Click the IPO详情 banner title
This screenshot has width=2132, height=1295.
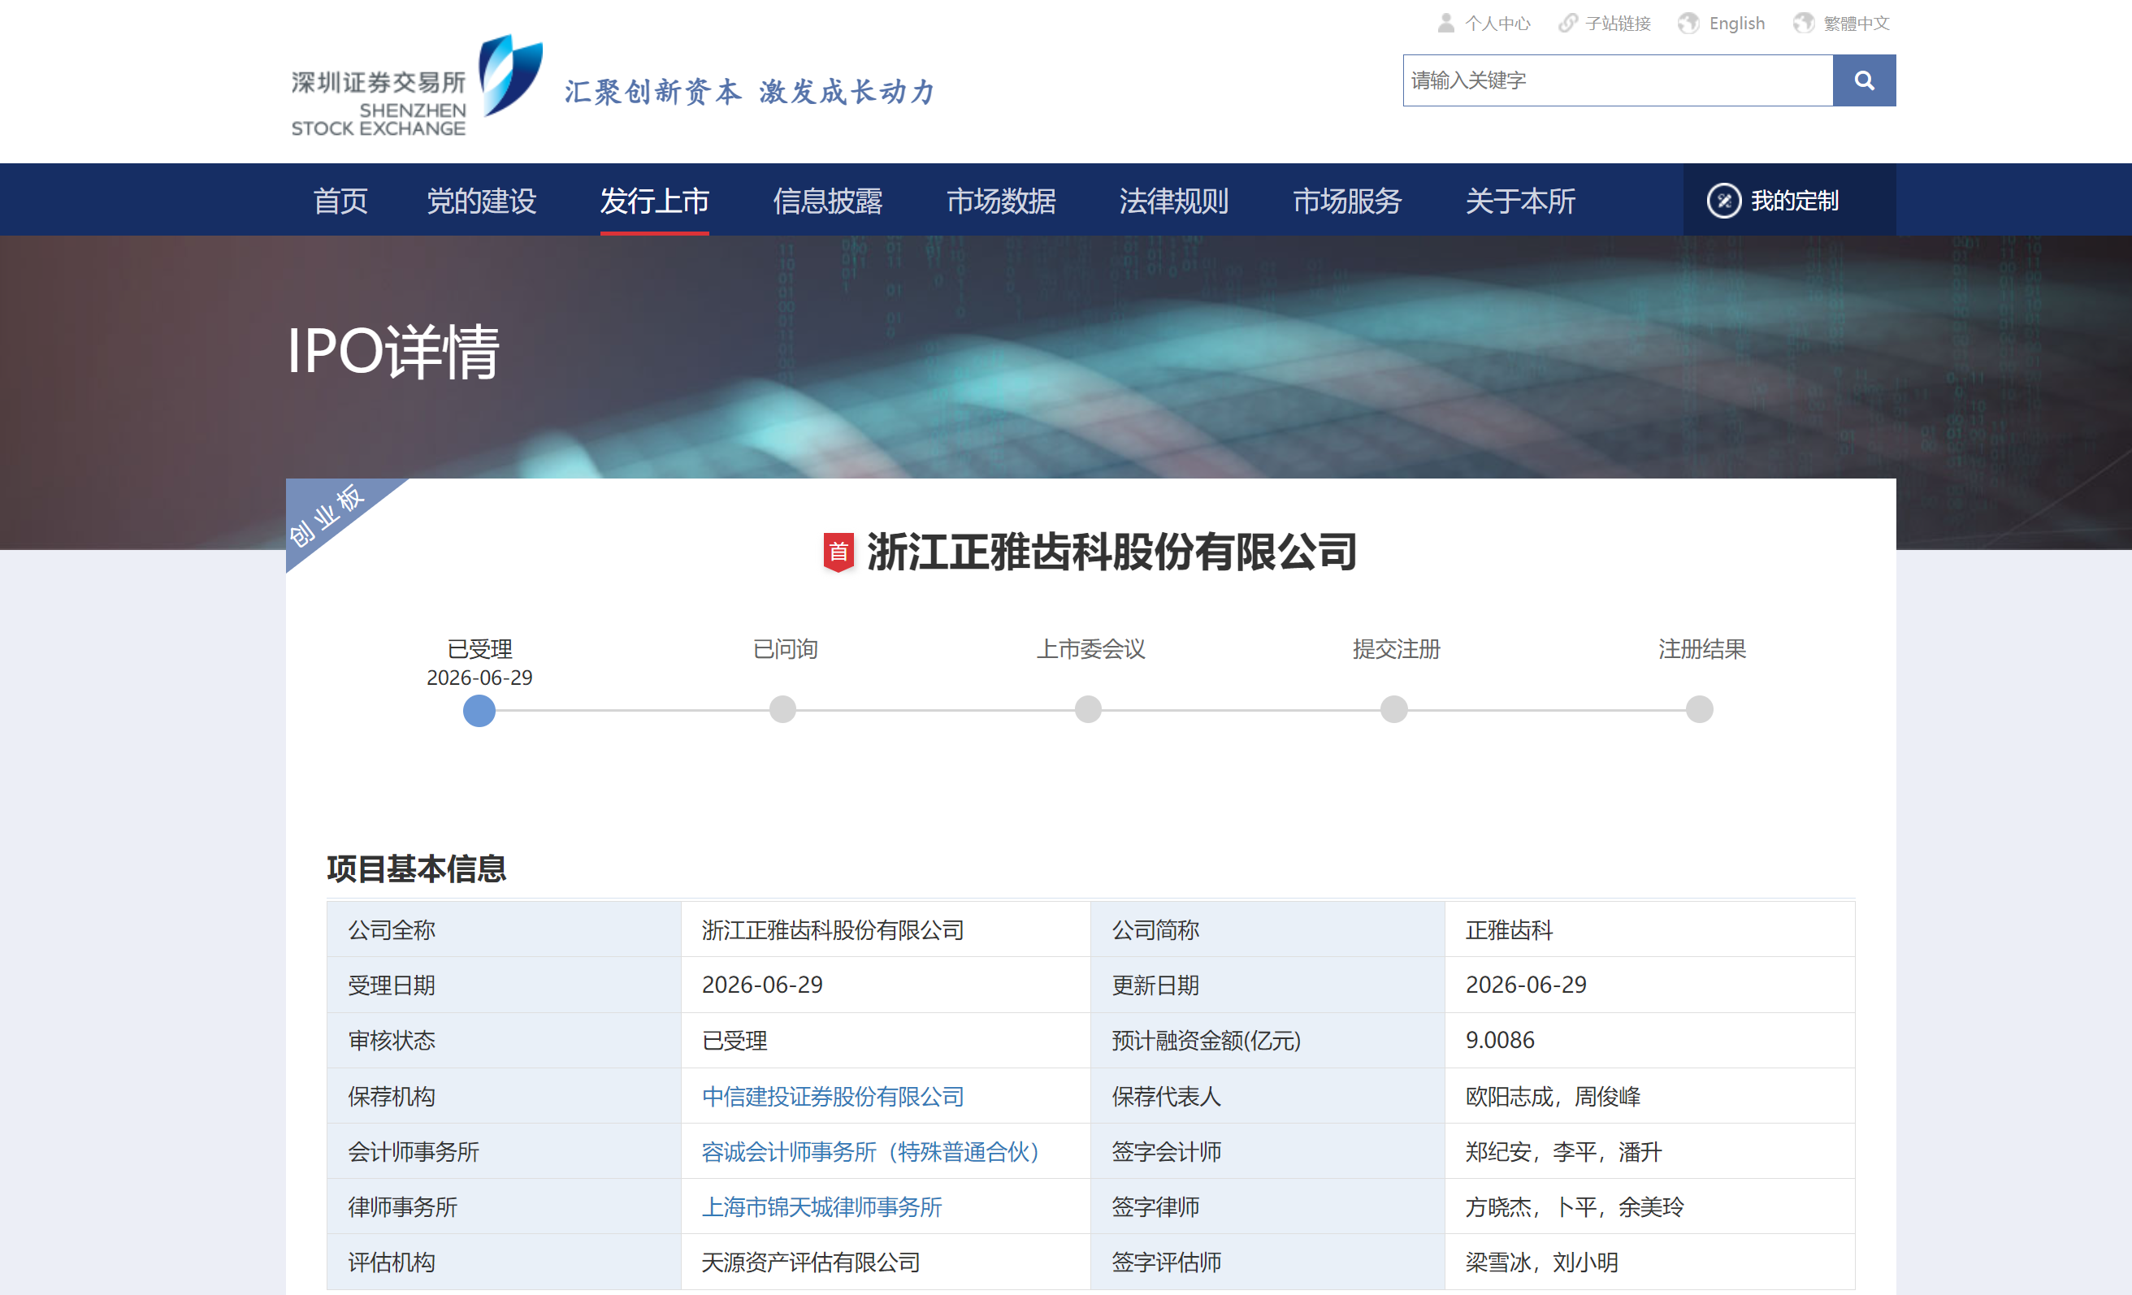(x=394, y=352)
